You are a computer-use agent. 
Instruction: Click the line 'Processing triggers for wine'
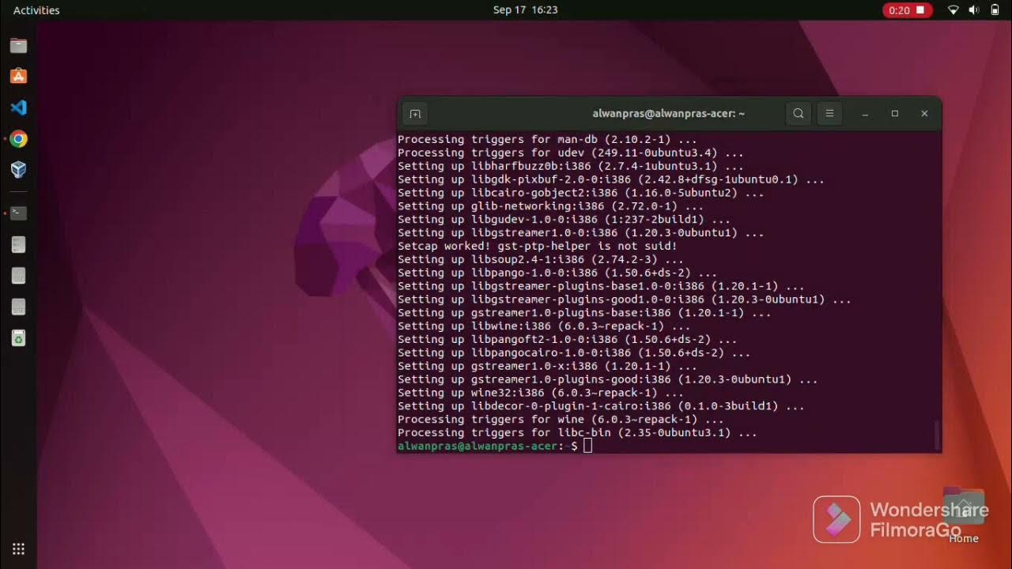tap(561, 420)
